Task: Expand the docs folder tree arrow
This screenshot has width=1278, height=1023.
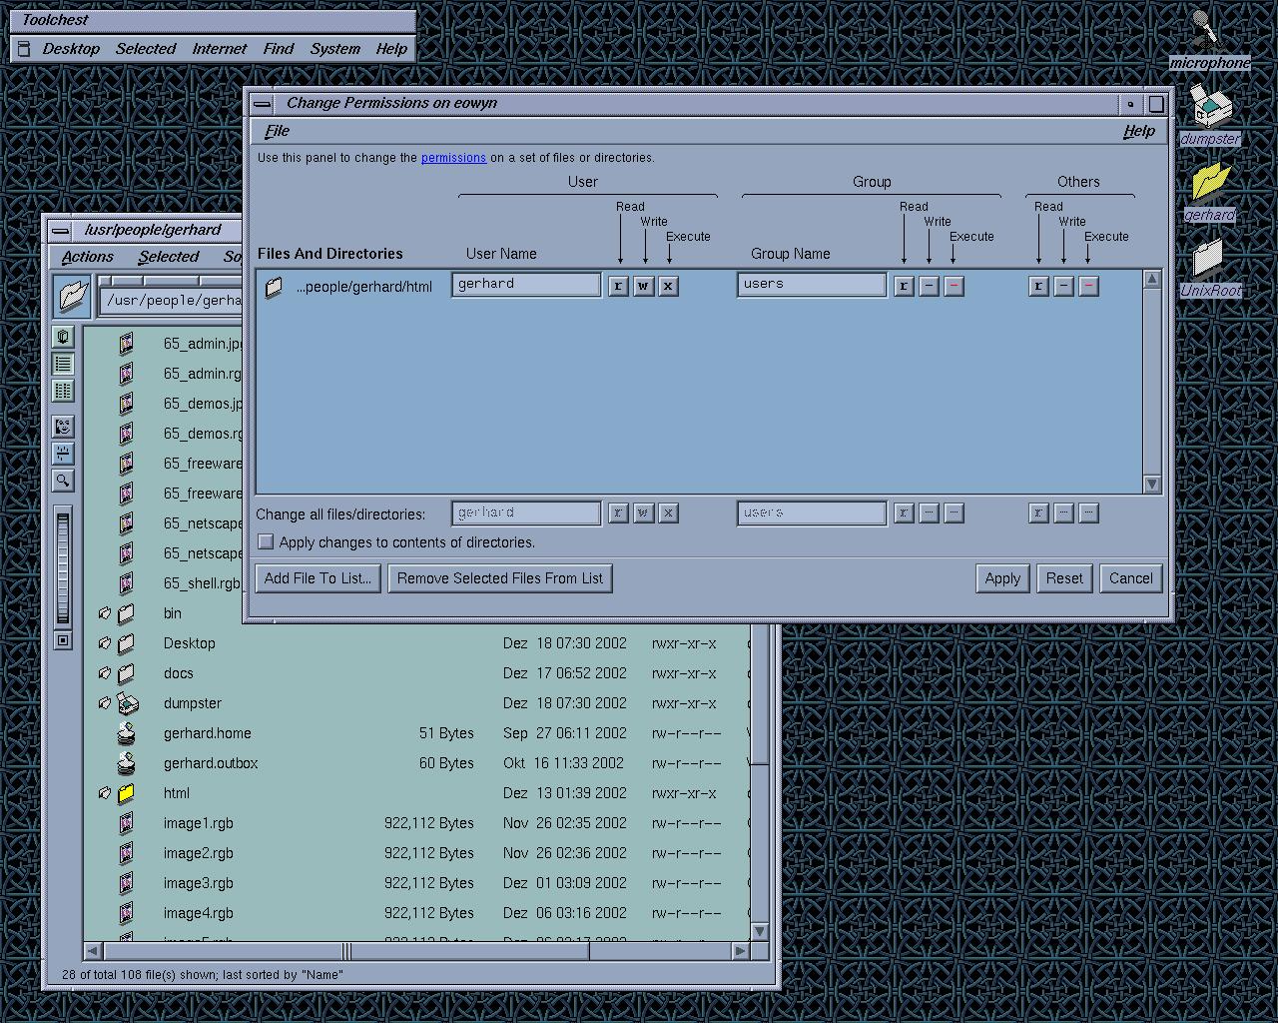Action: tap(105, 673)
